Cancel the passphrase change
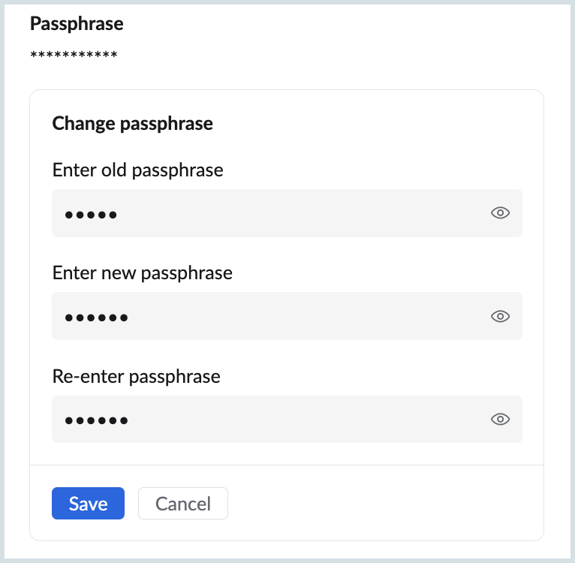The image size is (575, 563). (x=183, y=504)
